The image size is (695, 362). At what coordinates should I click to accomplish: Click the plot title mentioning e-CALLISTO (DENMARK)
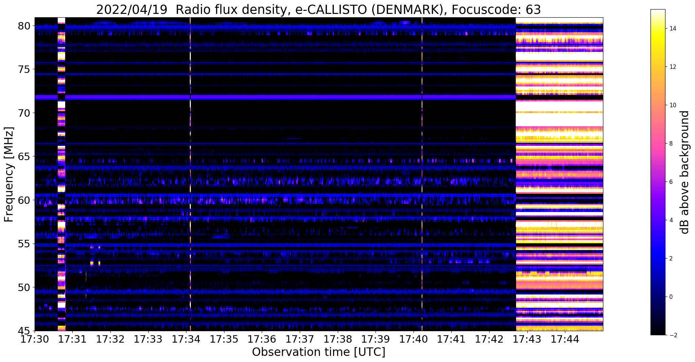(x=318, y=9)
